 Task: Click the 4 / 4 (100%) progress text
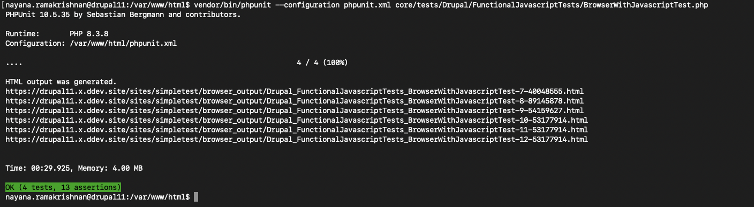click(x=322, y=62)
